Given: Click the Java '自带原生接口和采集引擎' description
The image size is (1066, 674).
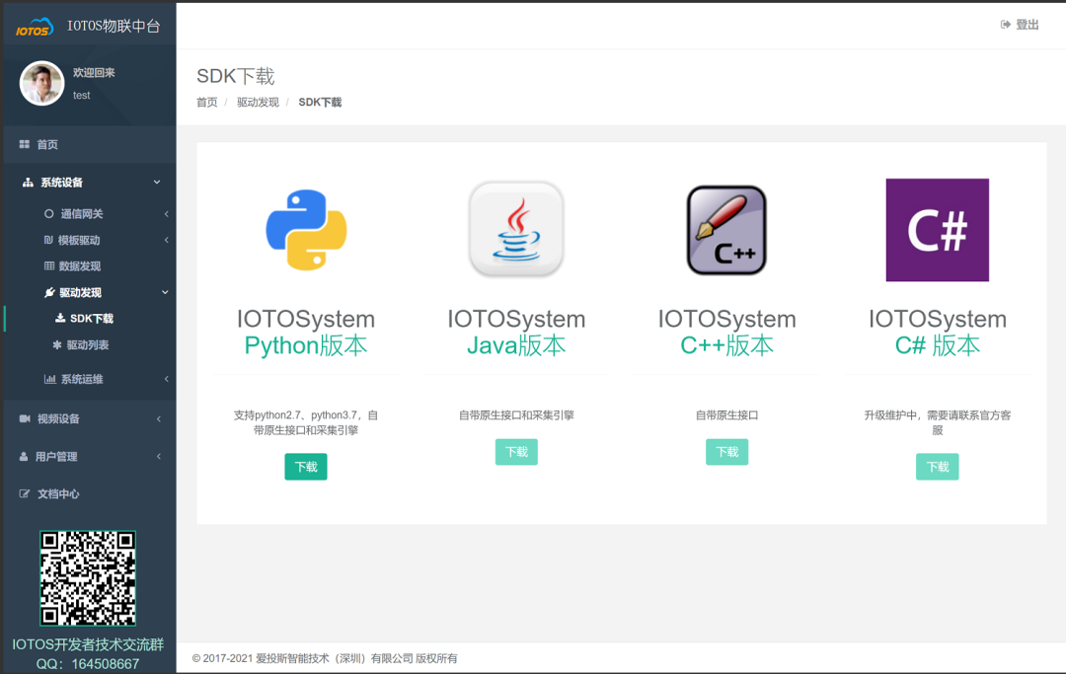Looking at the screenshot, I should (x=516, y=415).
